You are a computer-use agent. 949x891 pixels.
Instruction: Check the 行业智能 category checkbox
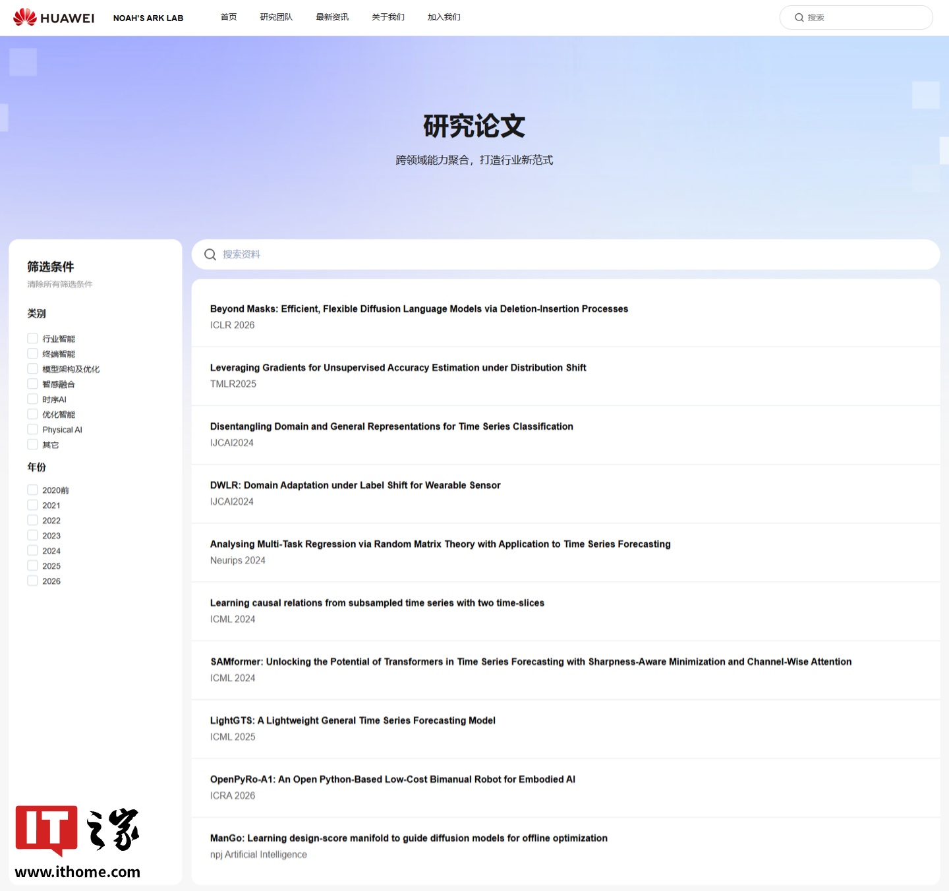click(32, 338)
